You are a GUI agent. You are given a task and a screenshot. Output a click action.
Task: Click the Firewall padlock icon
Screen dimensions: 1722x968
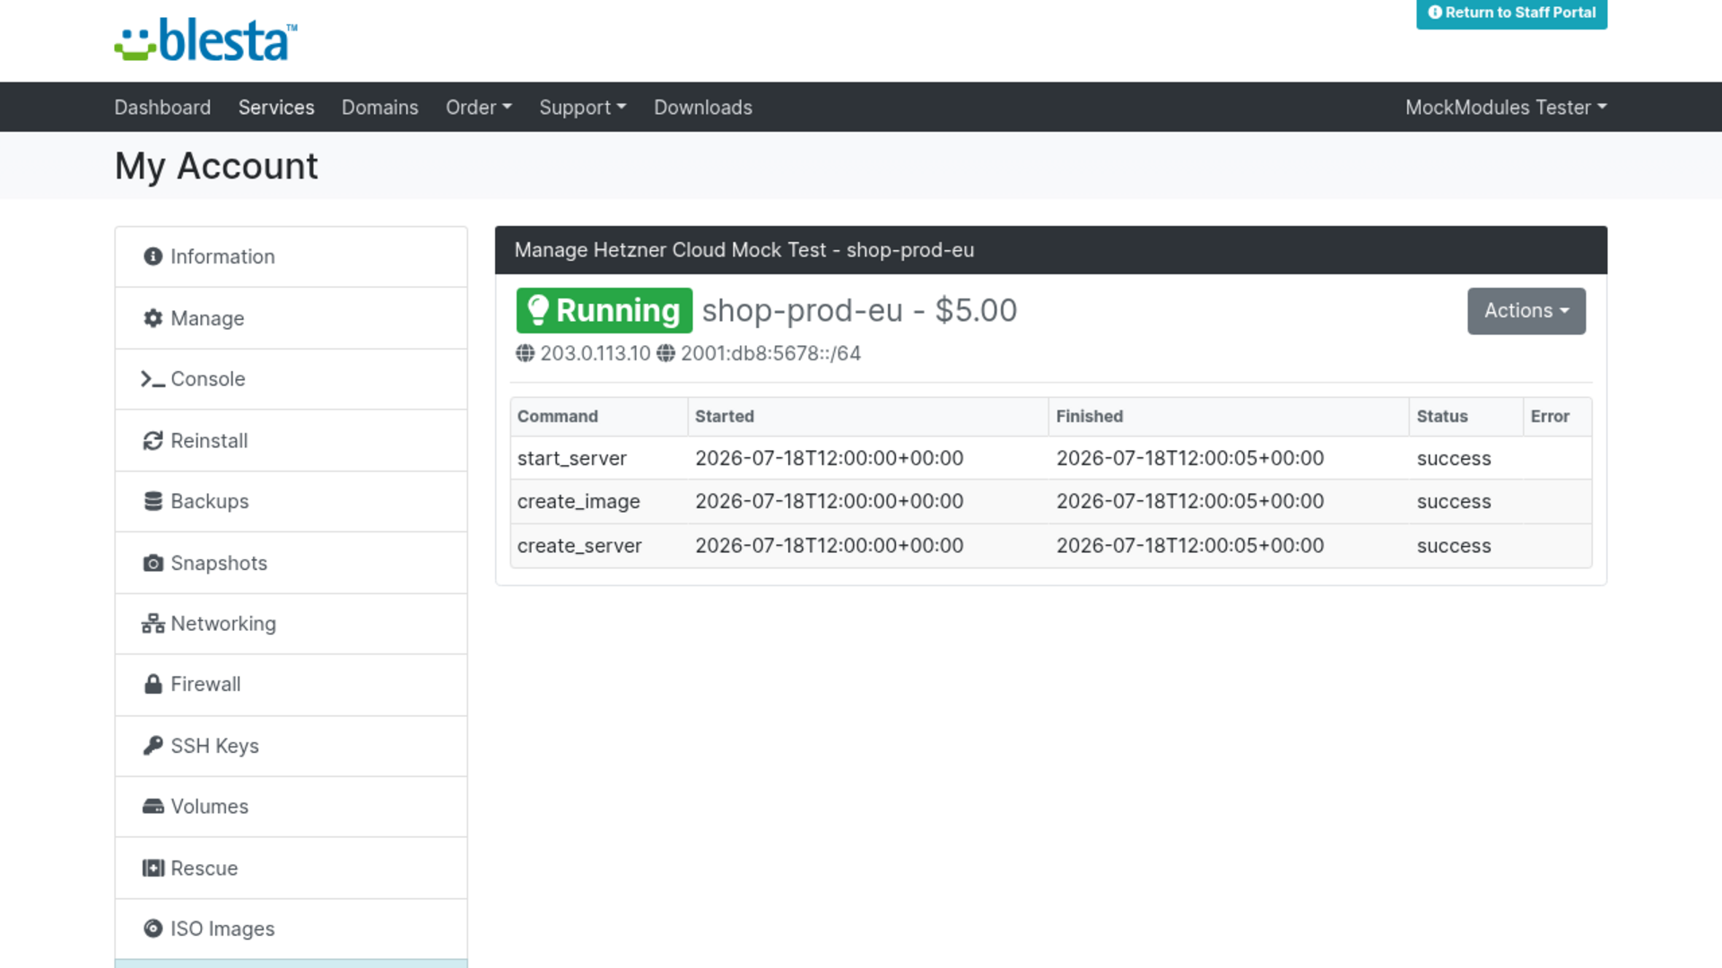tap(153, 684)
